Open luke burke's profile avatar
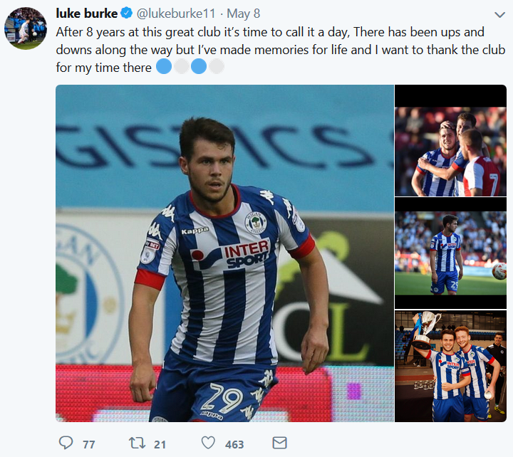Viewport: 513px width, 457px height. tap(26, 28)
